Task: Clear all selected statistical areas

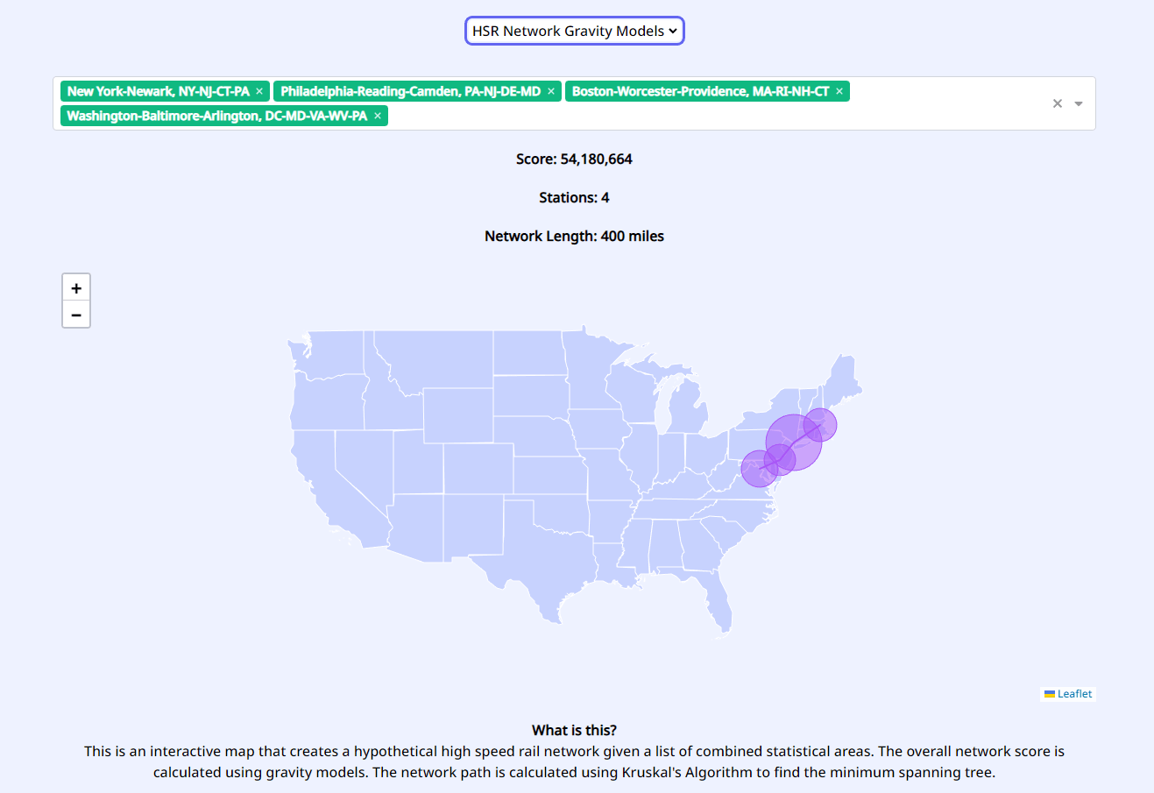Action: (x=1058, y=103)
